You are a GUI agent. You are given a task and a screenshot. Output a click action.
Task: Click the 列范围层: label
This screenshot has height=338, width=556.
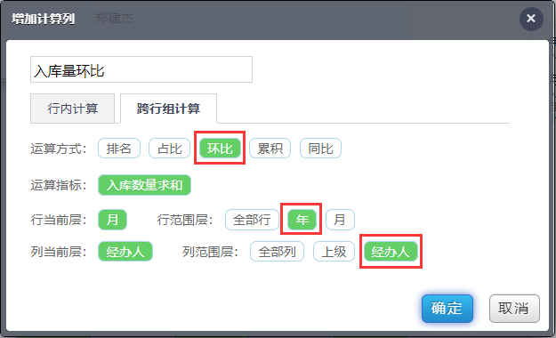[210, 252]
